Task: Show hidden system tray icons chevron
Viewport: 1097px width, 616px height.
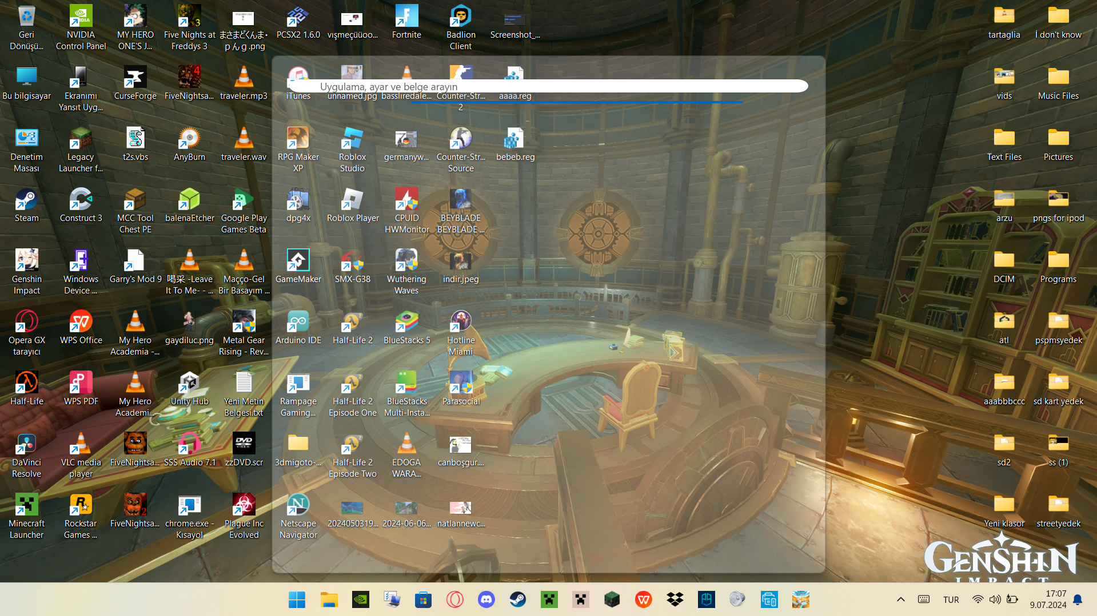Action: pyautogui.click(x=900, y=599)
